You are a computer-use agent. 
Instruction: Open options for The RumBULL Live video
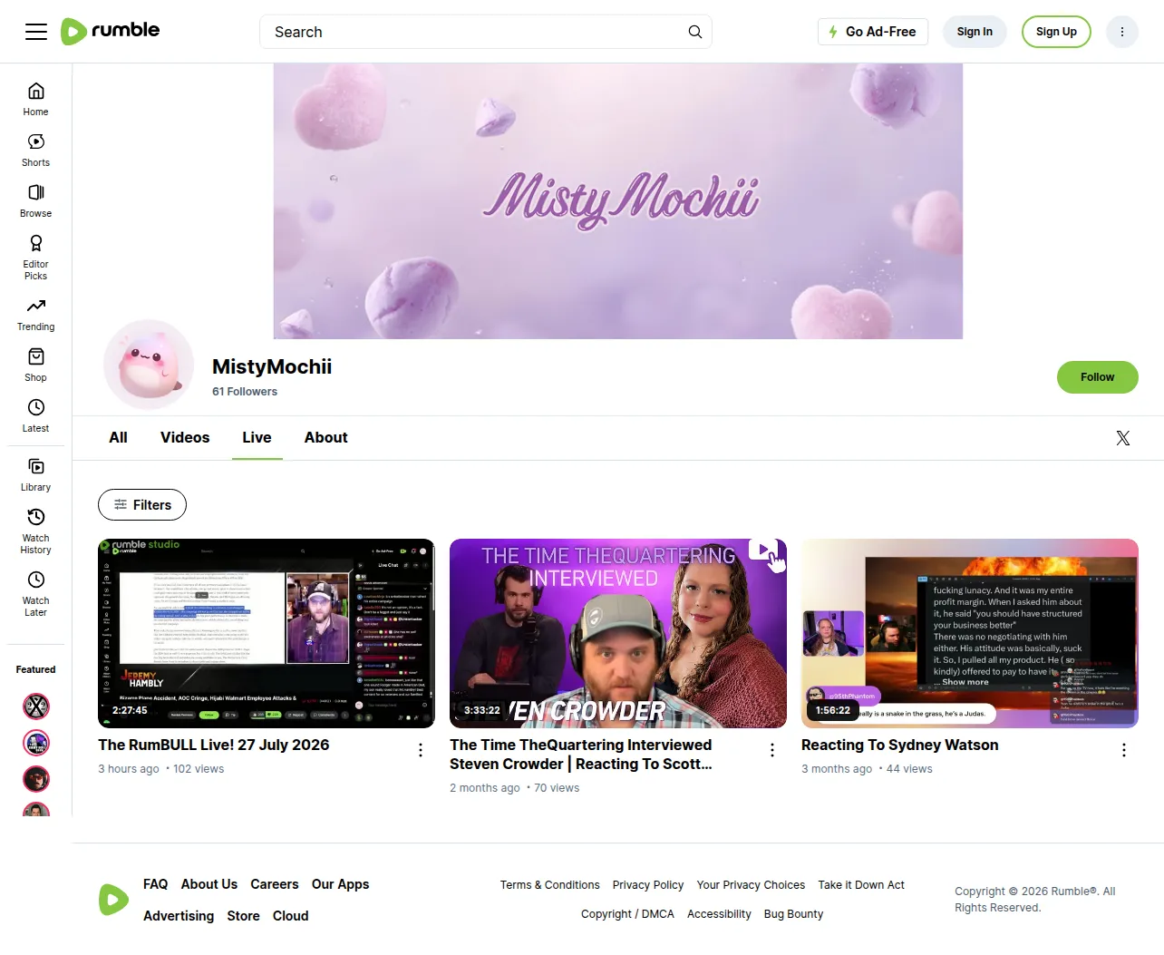421,750
